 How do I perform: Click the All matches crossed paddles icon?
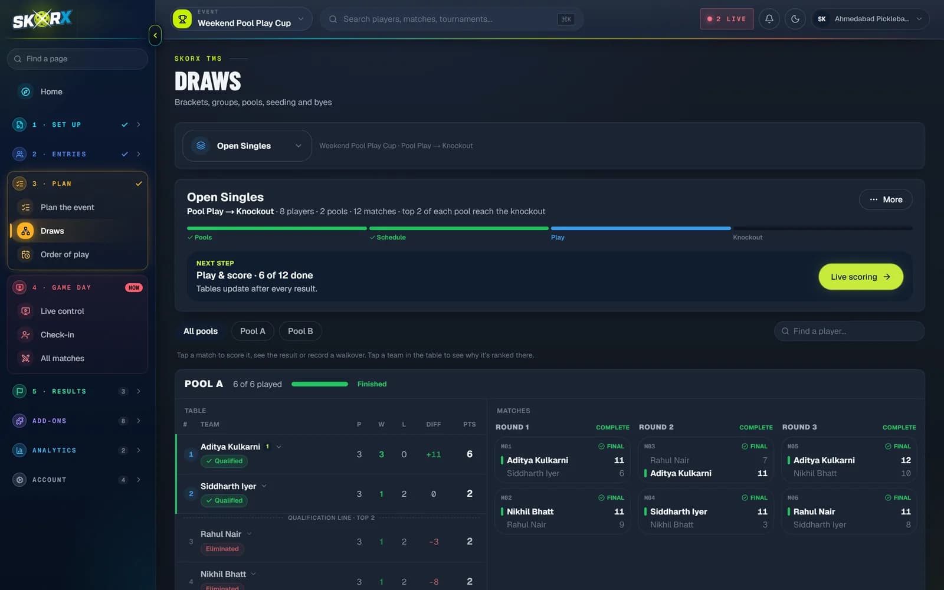[25, 358]
